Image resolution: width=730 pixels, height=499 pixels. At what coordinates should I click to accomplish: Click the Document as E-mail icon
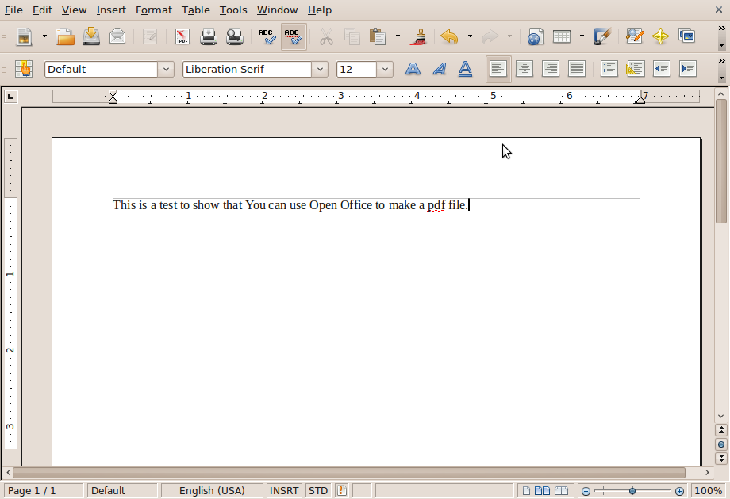point(117,36)
